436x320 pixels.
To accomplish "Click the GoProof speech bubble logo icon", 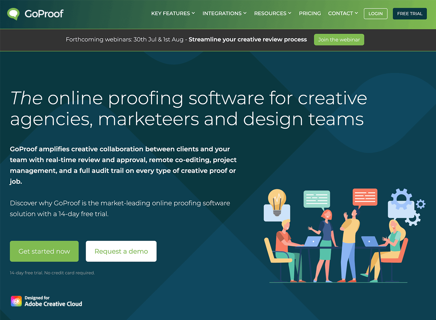I will coord(13,14).
